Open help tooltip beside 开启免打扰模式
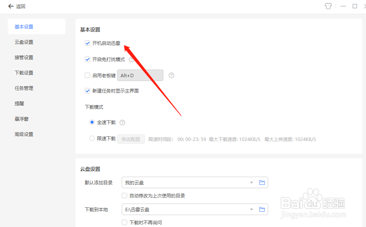This screenshot has width=366, height=227. tap(131, 59)
